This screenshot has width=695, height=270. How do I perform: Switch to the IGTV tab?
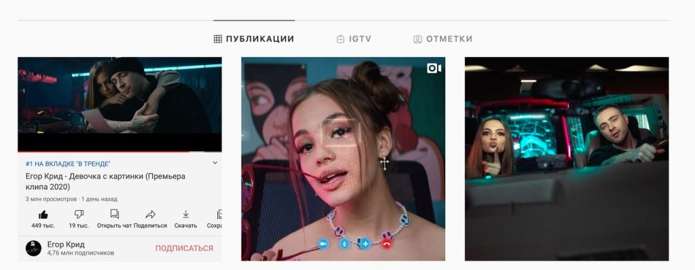pos(354,39)
